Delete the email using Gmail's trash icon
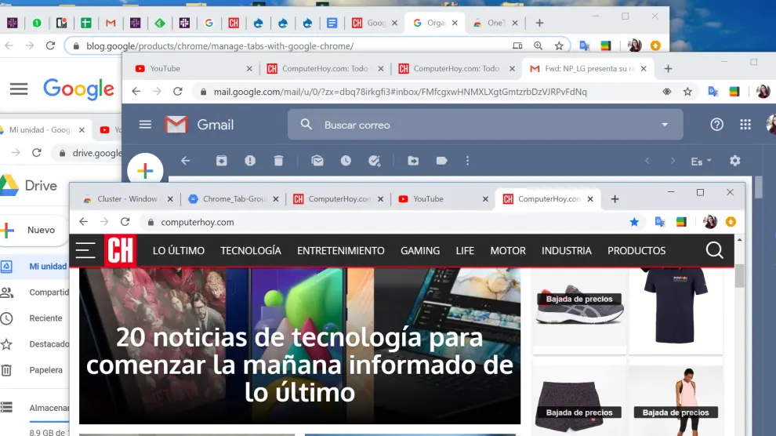The image size is (776, 436). (x=278, y=161)
